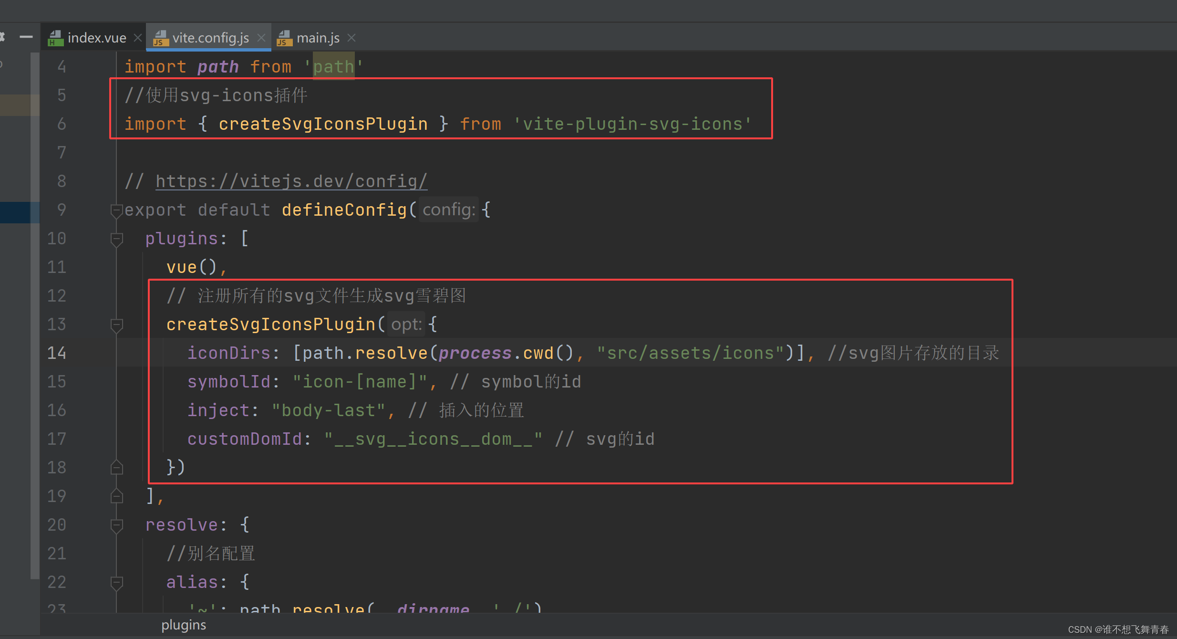1177x639 pixels.
Task: Collapse the plugins array at line 10
Action: click(x=116, y=239)
